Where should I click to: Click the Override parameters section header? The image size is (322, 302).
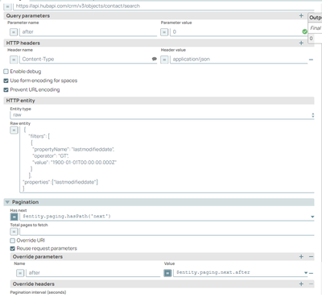tap(162, 257)
